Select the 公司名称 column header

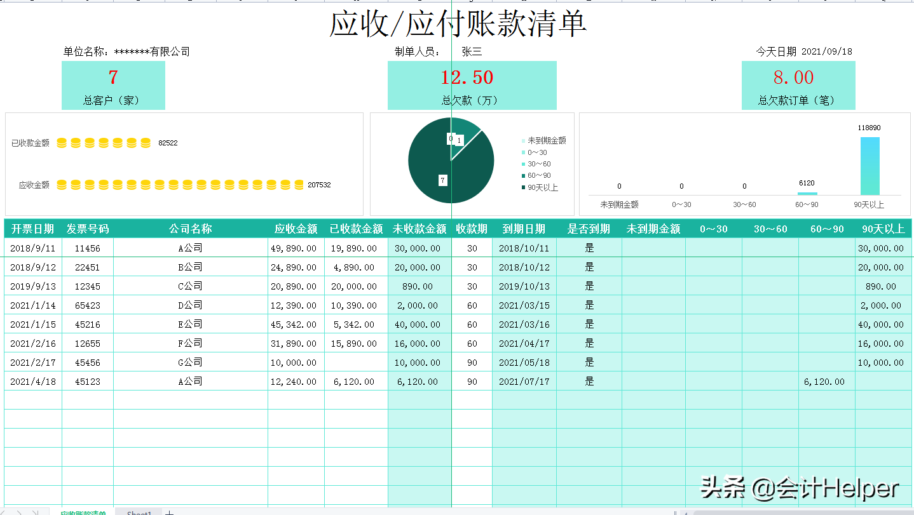point(191,229)
